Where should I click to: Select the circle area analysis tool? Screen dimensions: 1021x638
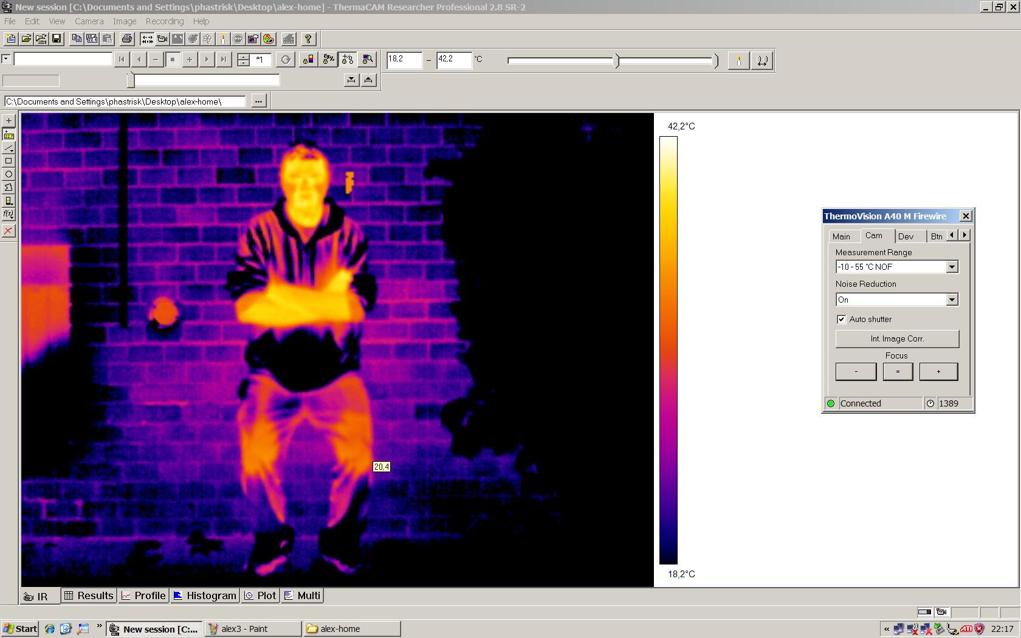pos(9,174)
